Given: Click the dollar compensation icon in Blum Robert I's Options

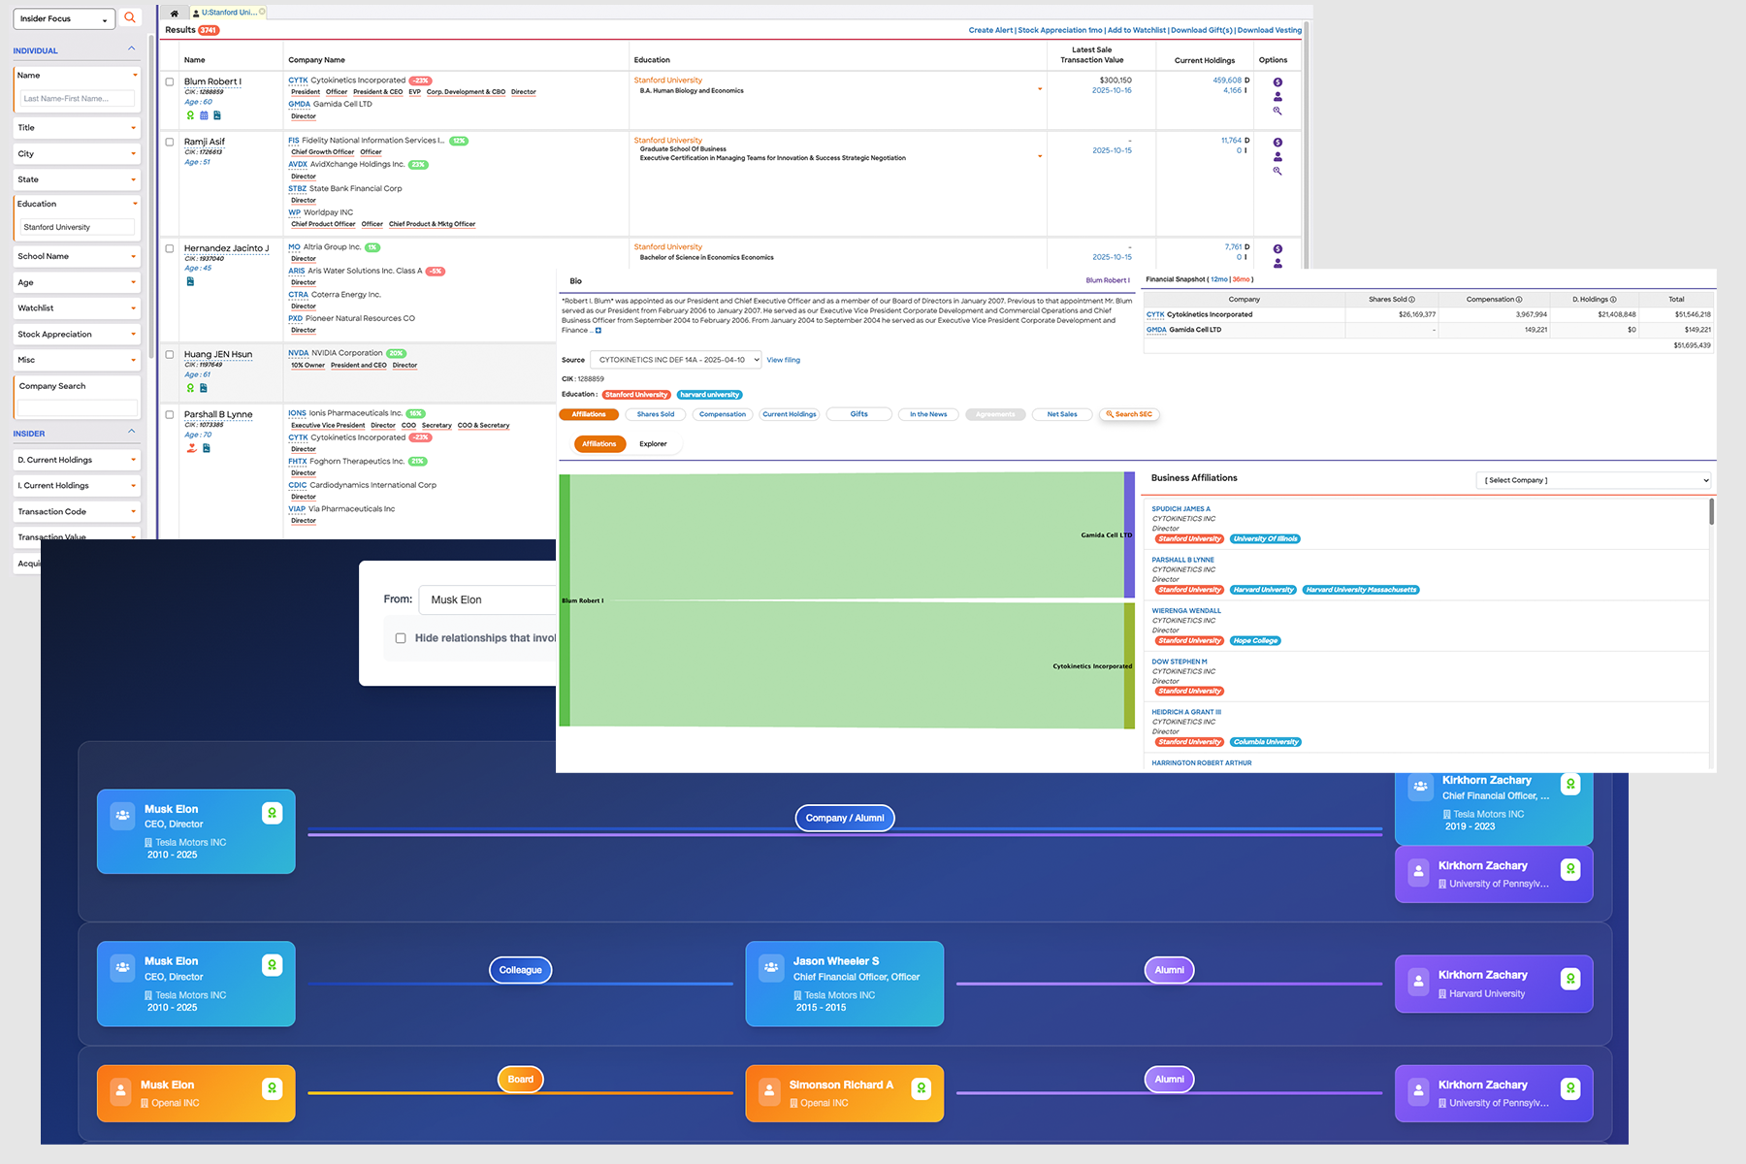Looking at the screenshot, I should point(1277,81).
